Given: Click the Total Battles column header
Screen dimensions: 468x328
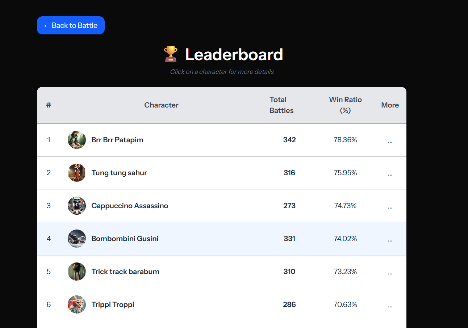Looking at the screenshot, I should [281, 105].
